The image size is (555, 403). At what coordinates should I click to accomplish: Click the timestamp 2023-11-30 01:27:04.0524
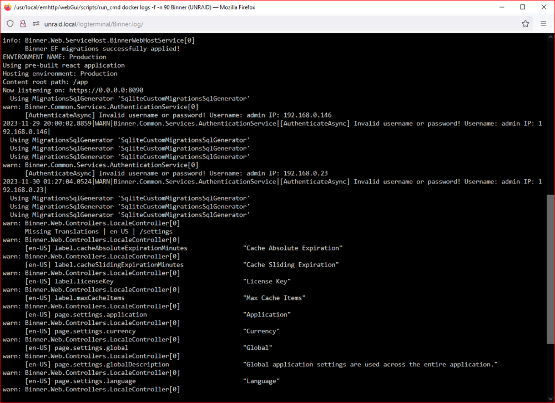coord(47,182)
